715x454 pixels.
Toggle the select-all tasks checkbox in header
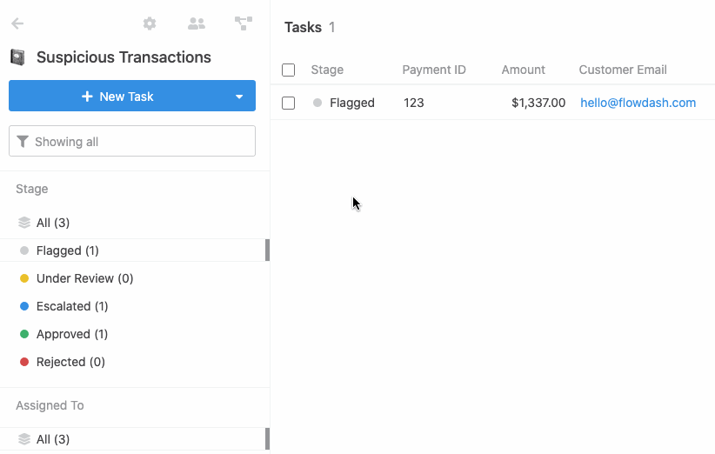(x=288, y=70)
